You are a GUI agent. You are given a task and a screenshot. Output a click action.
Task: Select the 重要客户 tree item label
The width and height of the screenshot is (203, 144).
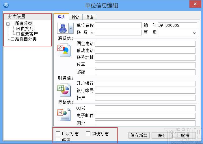29,34
